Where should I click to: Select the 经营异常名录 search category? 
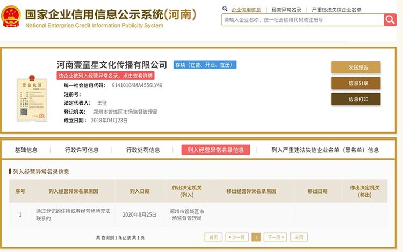click(x=286, y=10)
